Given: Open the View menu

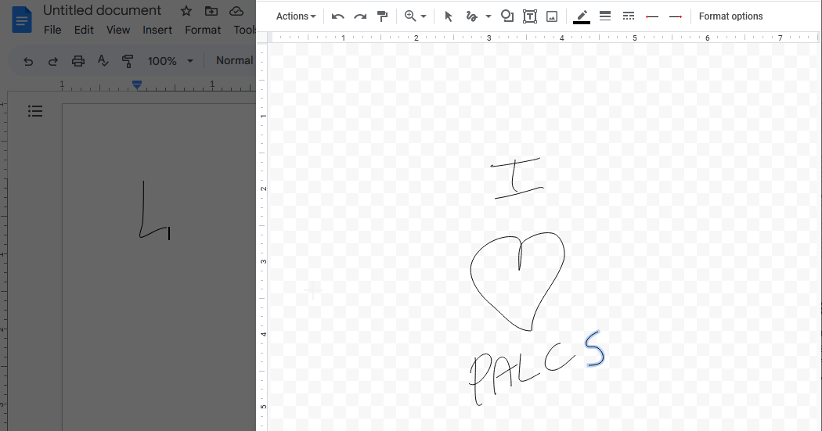Looking at the screenshot, I should tap(118, 30).
